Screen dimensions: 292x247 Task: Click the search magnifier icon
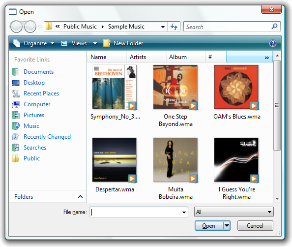274,27
